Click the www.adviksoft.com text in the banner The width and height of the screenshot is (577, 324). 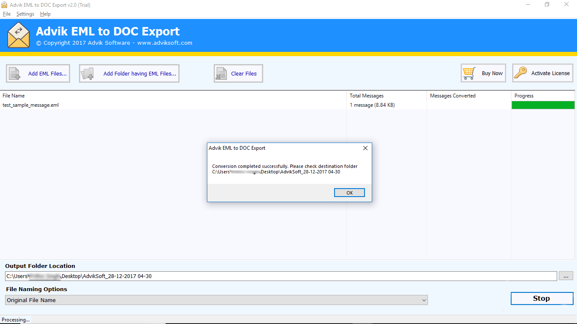[x=165, y=43]
